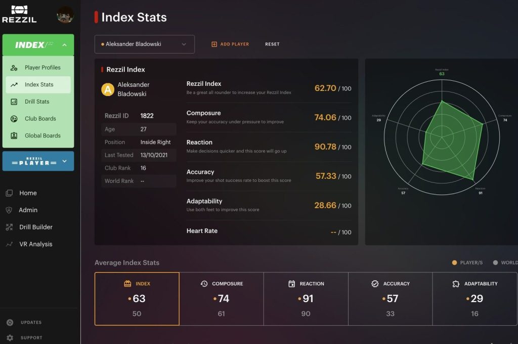Click the Heart Rate row label
This screenshot has height=344, width=518.
pyautogui.click(x=202, y=231)
